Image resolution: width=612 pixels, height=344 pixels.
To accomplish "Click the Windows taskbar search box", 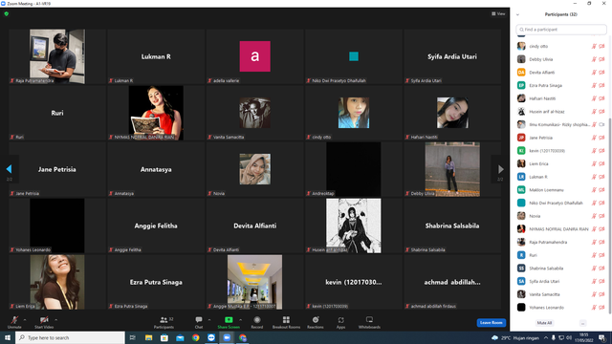I will pos(70,337).
